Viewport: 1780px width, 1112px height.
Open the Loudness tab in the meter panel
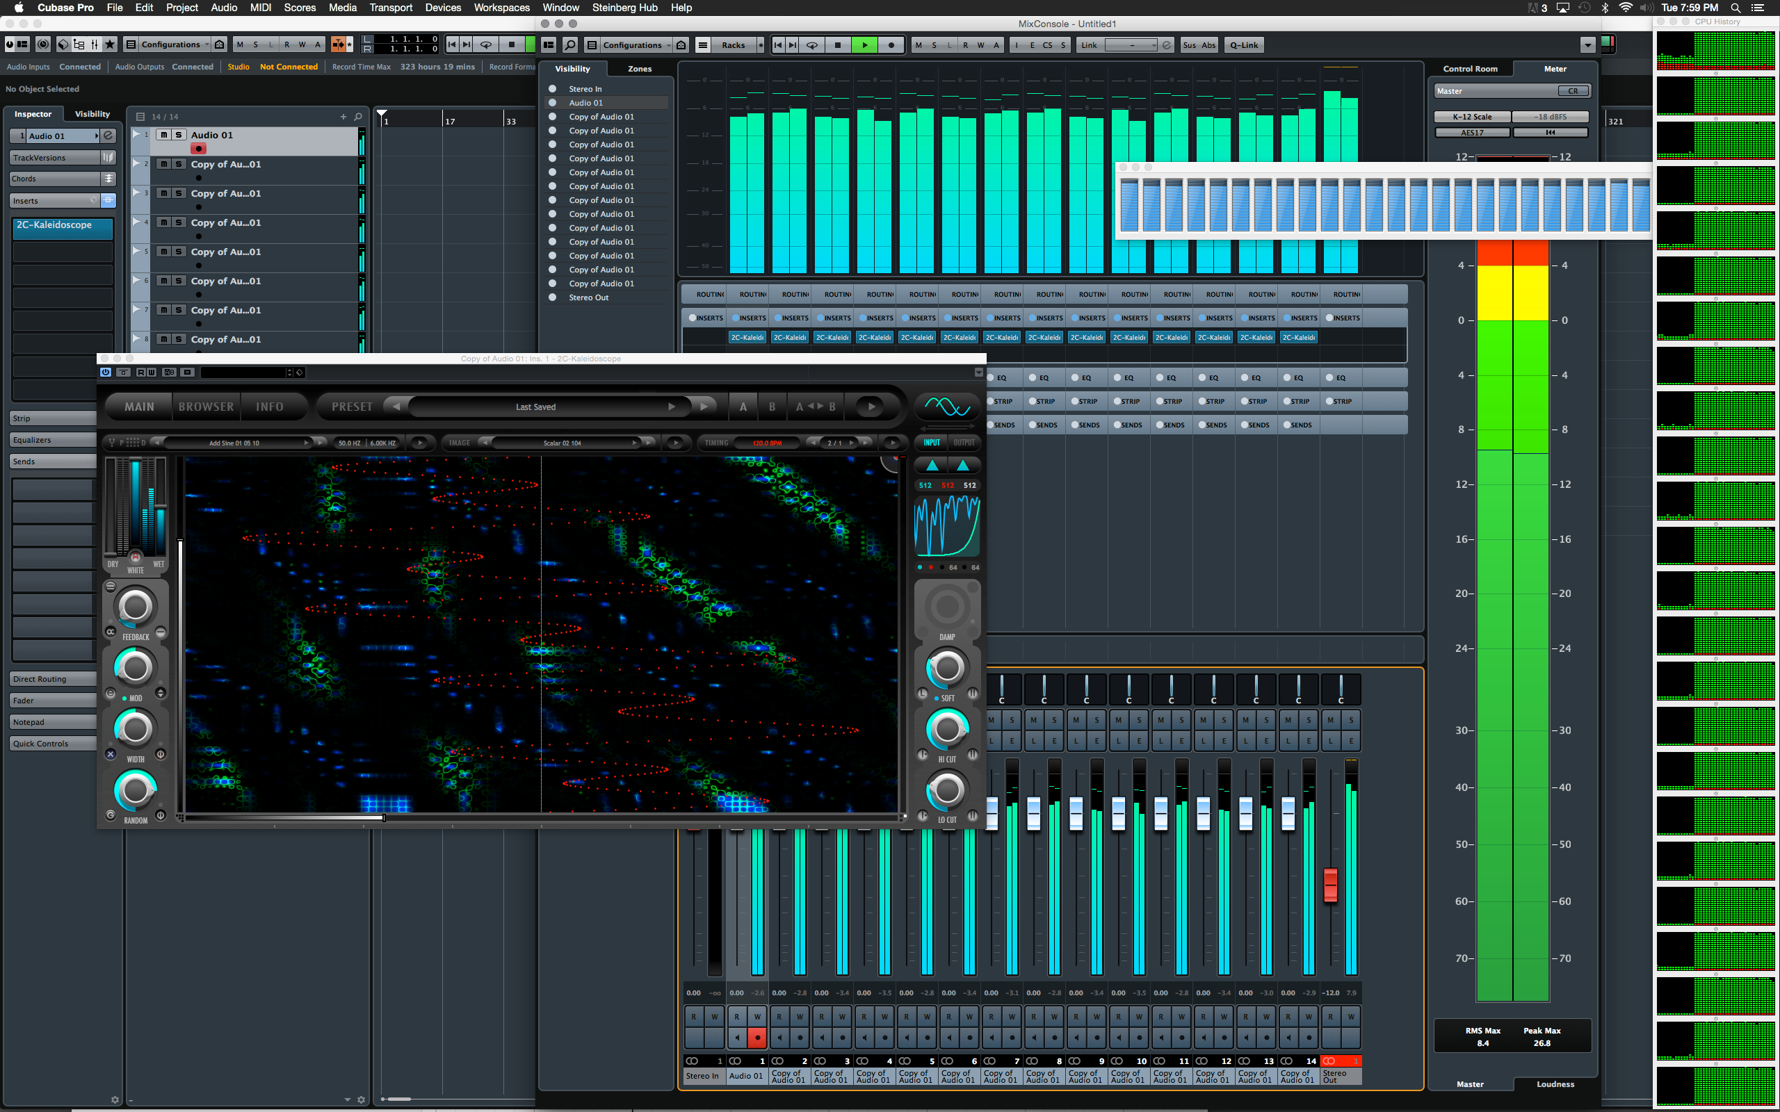[1555, 1084]
